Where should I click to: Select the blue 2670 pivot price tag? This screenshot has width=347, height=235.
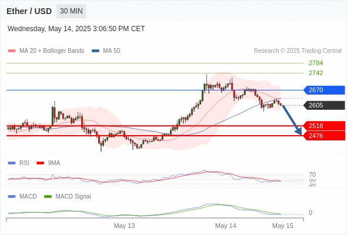(324, 90)
